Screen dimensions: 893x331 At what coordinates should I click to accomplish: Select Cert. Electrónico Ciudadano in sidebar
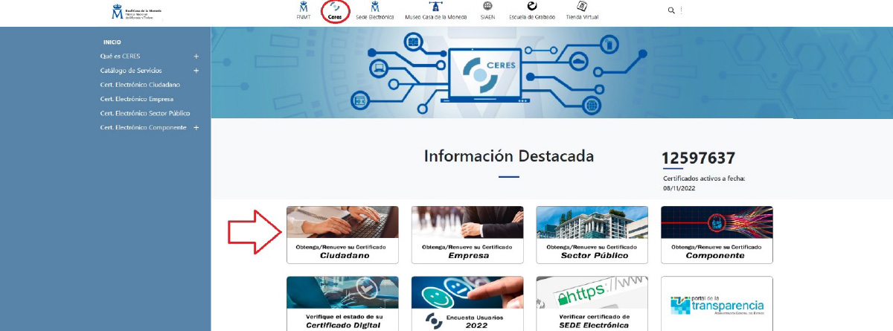[140, 85]
